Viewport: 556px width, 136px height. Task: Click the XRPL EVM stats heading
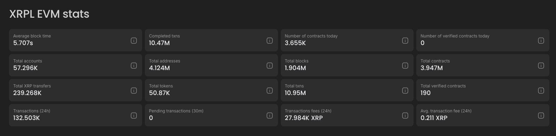pyautogui.click(x=49, y=14)
